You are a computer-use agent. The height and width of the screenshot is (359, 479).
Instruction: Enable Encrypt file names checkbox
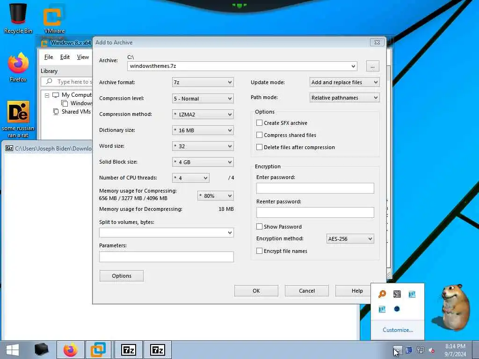coord(259,251)
